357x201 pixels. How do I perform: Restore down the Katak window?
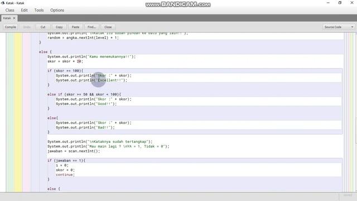click(340, 3)
